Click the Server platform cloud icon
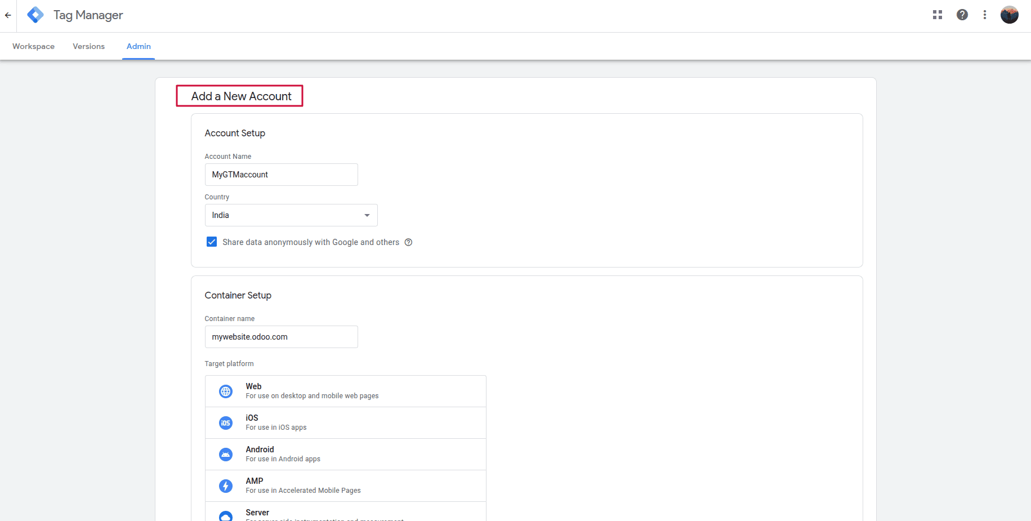This screenshot has width=1031, height=521. click(x=226, y=516)
